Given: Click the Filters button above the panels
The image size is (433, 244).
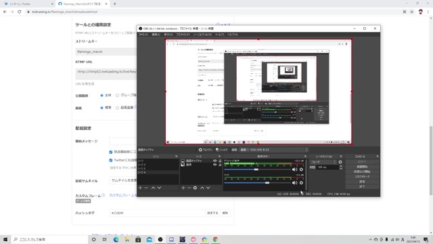Looking at the screenshot, I should coord(222,150).
